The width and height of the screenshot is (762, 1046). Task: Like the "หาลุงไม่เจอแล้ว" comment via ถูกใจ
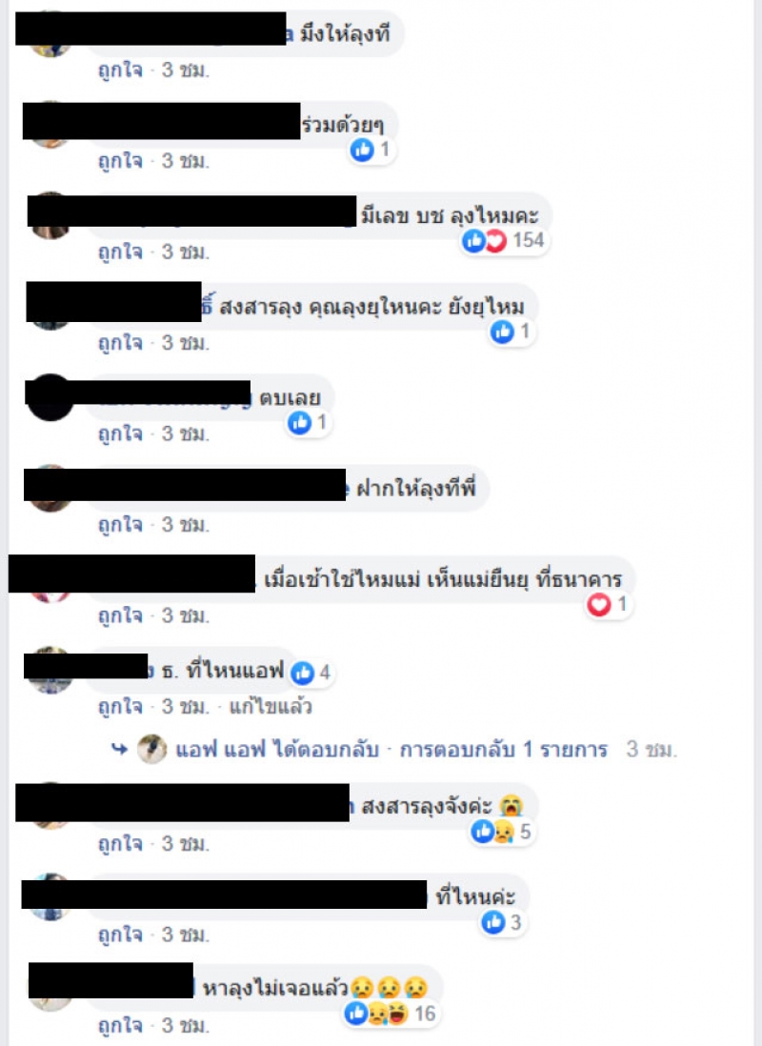point(120,1025)
